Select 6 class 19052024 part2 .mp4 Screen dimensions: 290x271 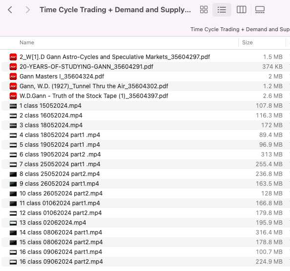click(x=145, y=155)
